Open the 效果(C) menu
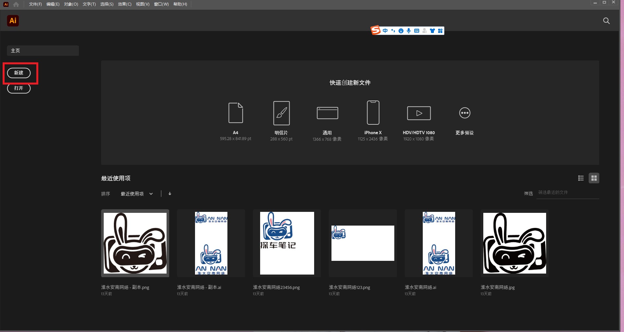 (125, 4)
